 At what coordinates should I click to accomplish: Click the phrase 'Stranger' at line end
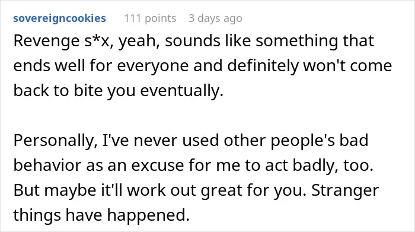pyautogui.click(x=345, y=190)
